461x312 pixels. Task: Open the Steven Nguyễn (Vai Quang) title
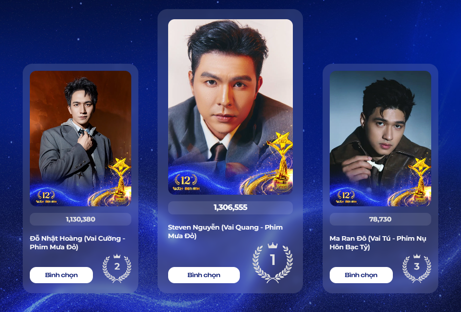225,232
